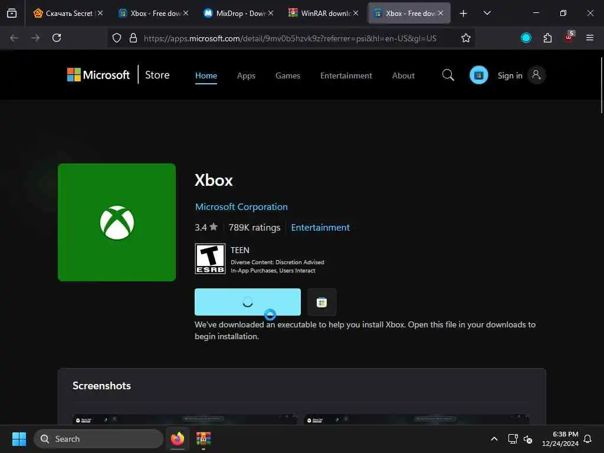
Task: Open the account avatar icon
Action: [537, 75]
